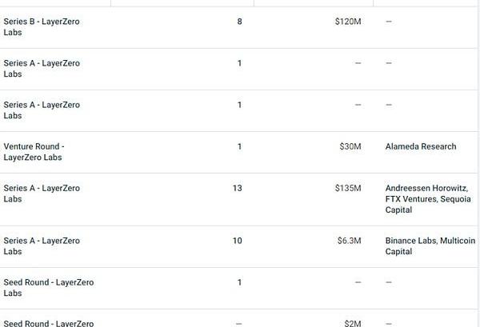Screen dimensions: 480x327
Task: Click the investor count 13 cell
Action: tap(237, 188)
